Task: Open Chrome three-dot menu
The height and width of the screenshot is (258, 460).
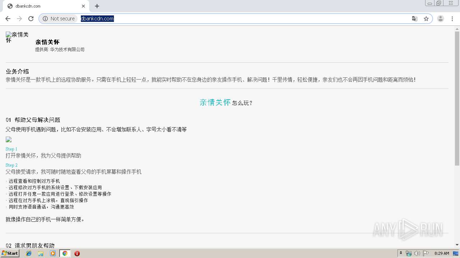Action: [x=452, y=19]
